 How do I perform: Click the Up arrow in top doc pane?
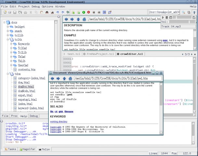(x=78, y=19)
